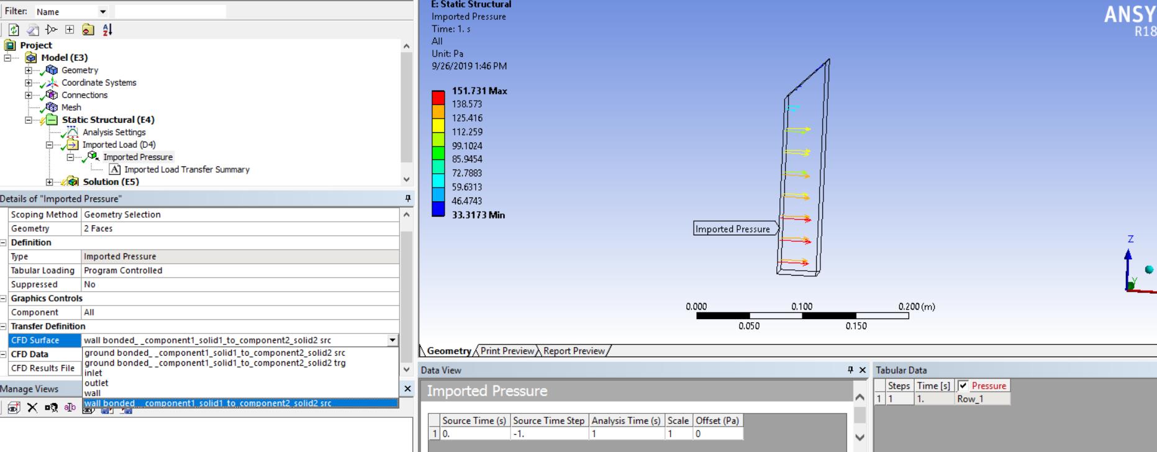Viewport: 1157px width, 452px height.
Task: Click the Refresh tree toolbar icon
Action: (x=14, y=29)
